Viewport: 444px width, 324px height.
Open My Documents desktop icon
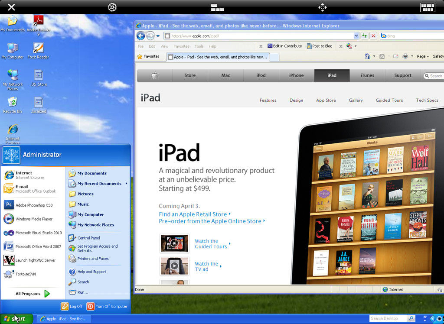13,23
